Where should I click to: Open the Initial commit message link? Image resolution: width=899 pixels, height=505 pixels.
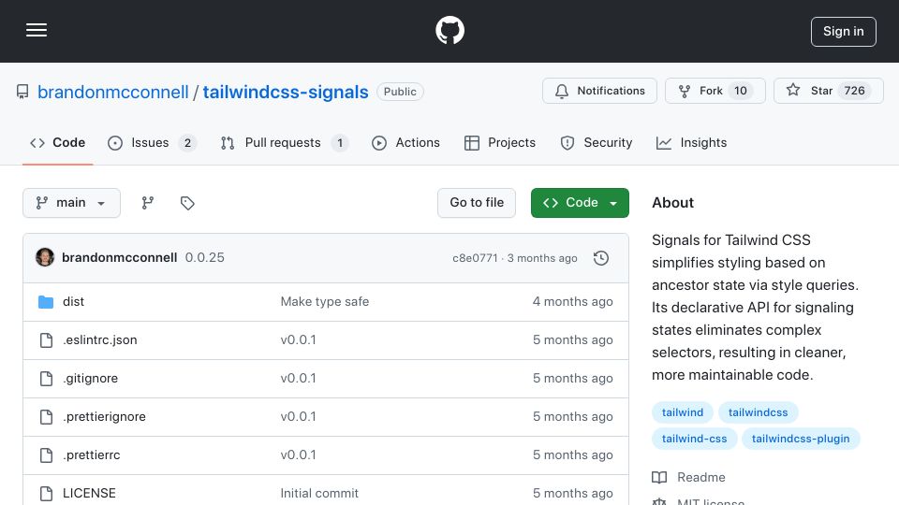(319, 493)
